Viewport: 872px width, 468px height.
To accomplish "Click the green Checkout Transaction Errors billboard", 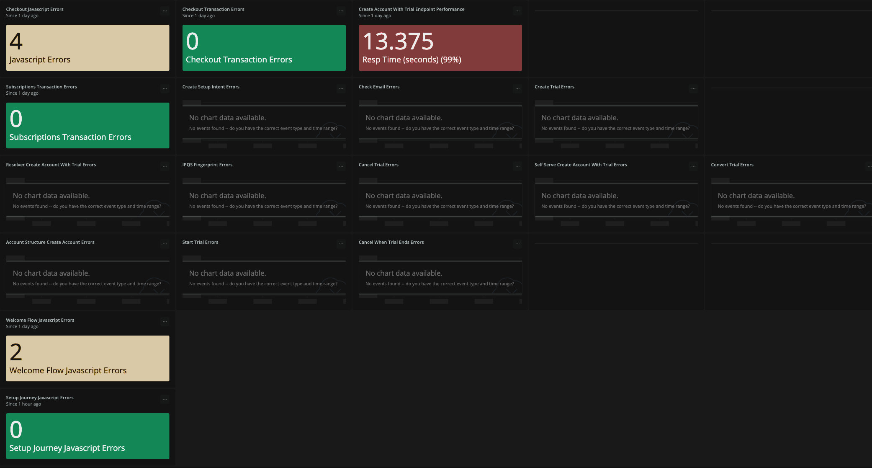I will [x=264, y=48].
